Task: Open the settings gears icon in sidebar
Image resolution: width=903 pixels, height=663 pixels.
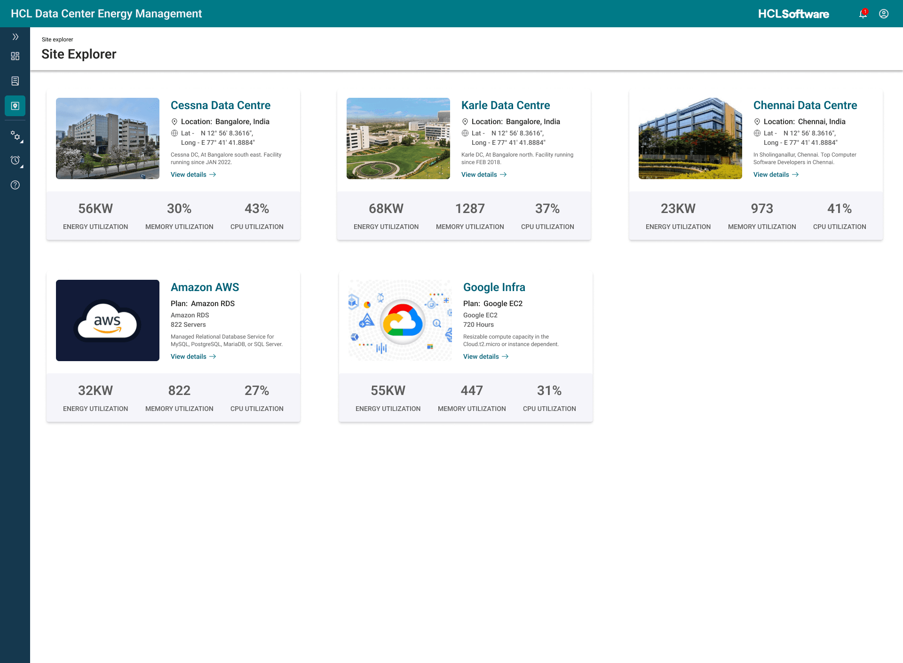Action: tap(16, 136)
